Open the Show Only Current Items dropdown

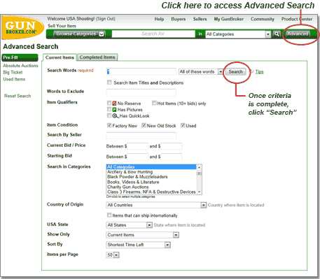pyautogui.click(x=143, y=235)
